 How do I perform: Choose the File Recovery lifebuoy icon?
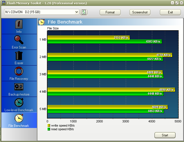point(19,71)
